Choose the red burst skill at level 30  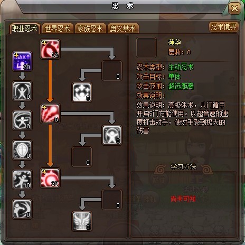point(50,178)
